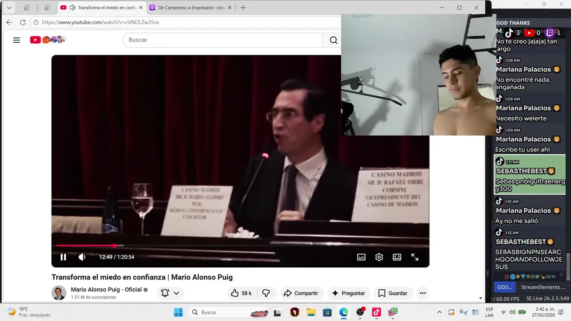Pause the video with pause button
Screen dimensions: 571x321
(63, 257)
